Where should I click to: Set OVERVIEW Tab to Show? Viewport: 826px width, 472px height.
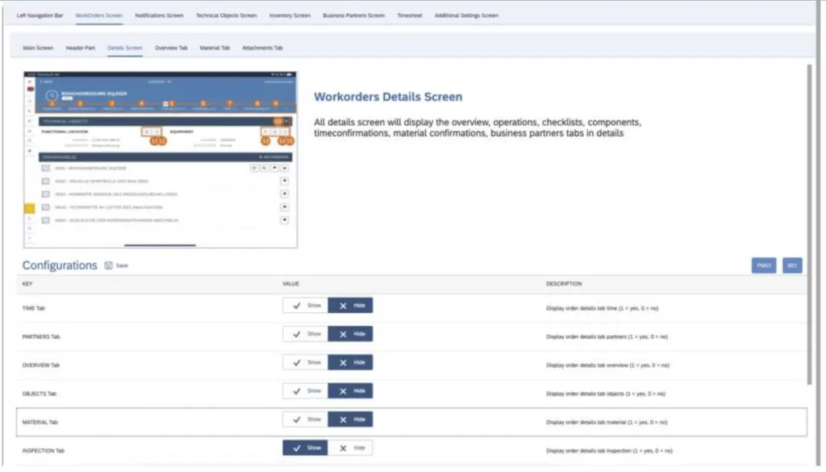[306, 362]
